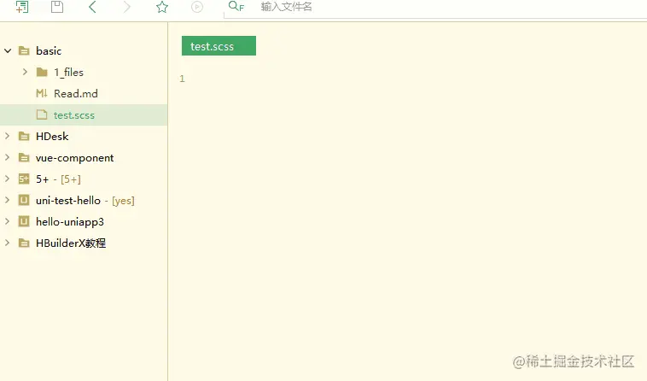Click the Markdown icon beside Read.md
The height and width of the screenshot is (381, 647).
pyautogui.click(x=42, y=93)
